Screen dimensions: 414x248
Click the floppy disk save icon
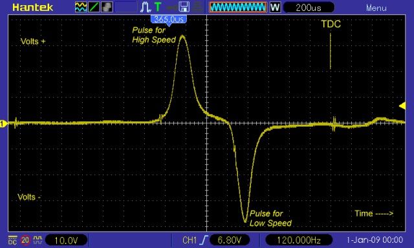point(184,7)
